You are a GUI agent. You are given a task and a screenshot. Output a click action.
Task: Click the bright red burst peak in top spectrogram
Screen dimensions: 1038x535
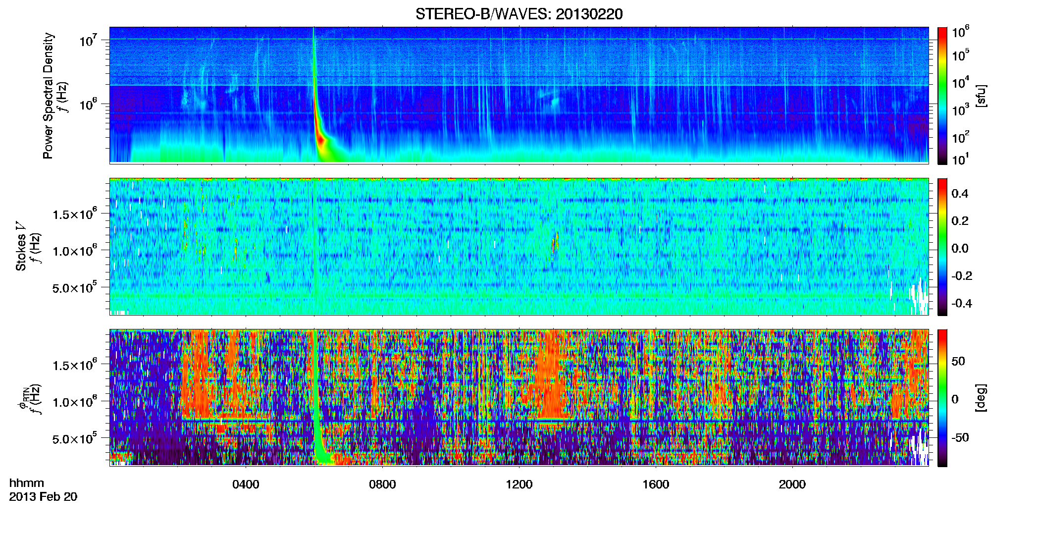point(321,140)
